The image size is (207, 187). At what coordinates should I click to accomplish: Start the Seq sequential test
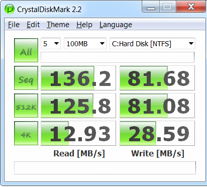[26, 78]
